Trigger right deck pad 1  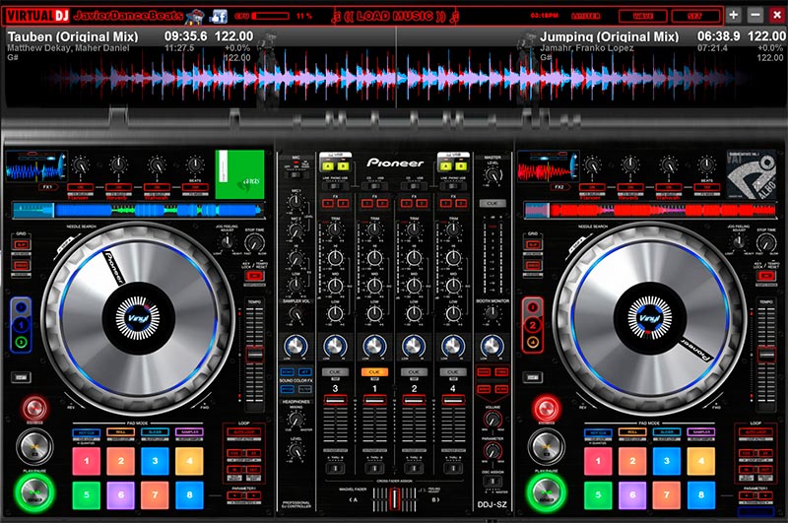(598, 461)
